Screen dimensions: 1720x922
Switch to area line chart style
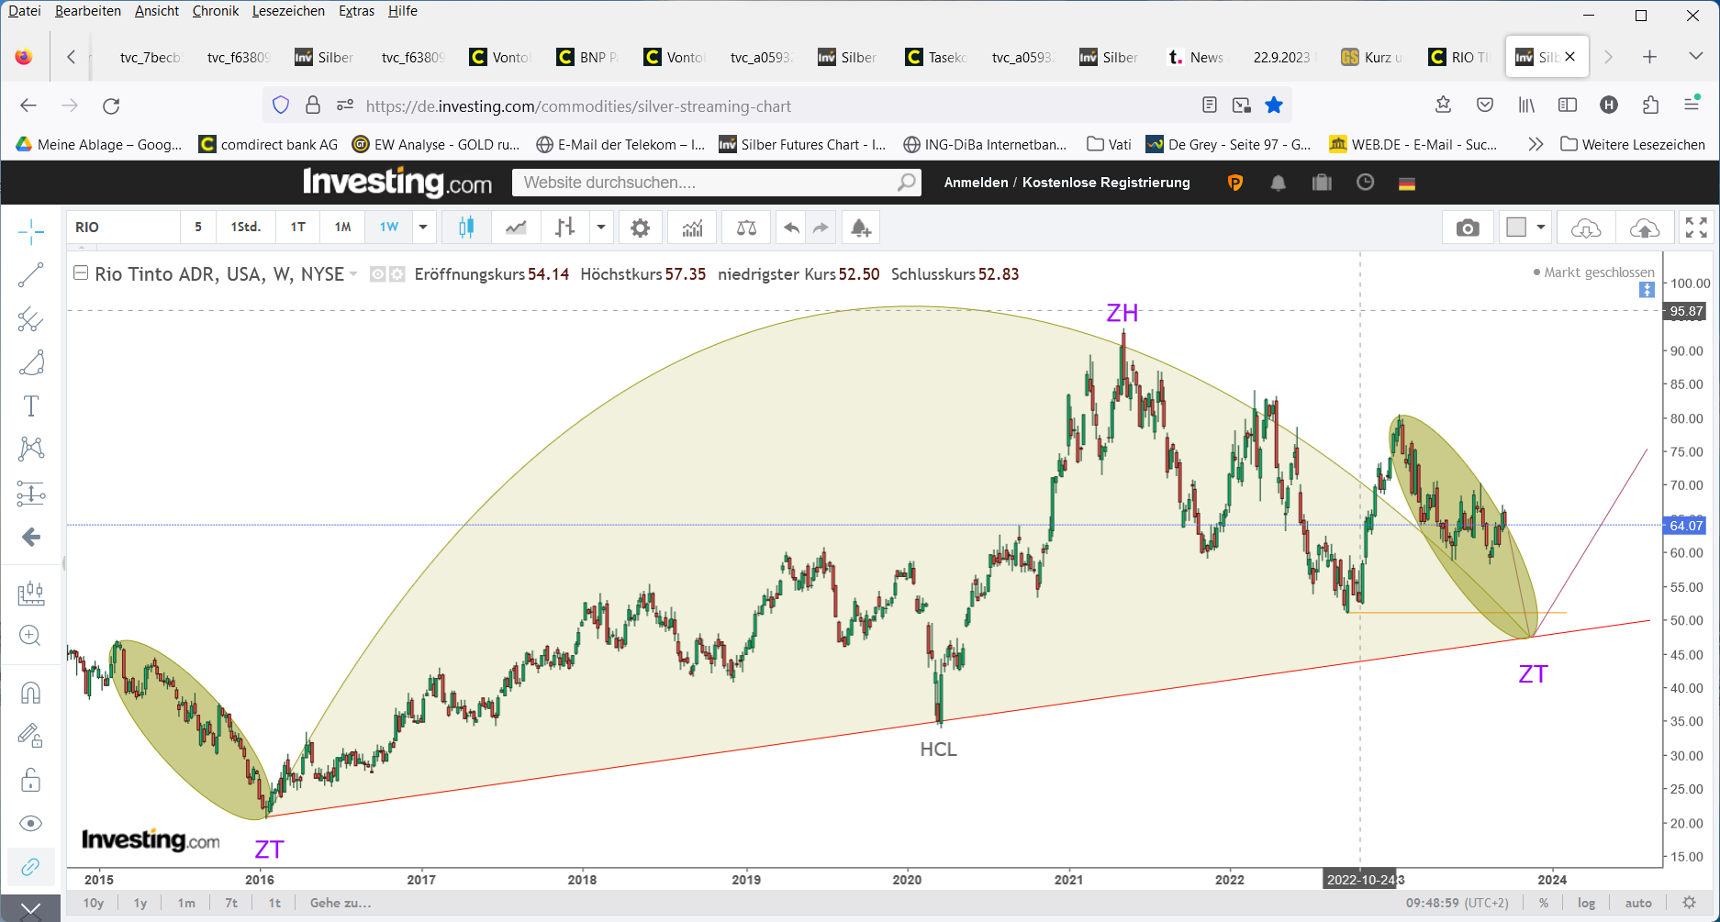pos(516,228)
